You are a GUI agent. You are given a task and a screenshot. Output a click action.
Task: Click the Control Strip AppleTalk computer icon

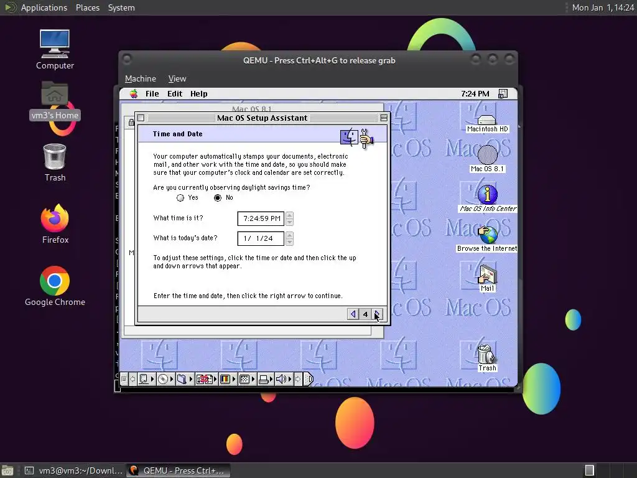144,379
